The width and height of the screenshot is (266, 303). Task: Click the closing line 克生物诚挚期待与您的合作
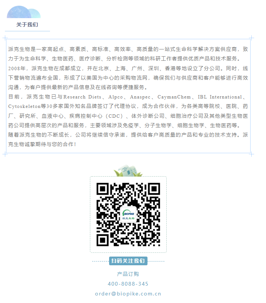(x=42, y=145)
